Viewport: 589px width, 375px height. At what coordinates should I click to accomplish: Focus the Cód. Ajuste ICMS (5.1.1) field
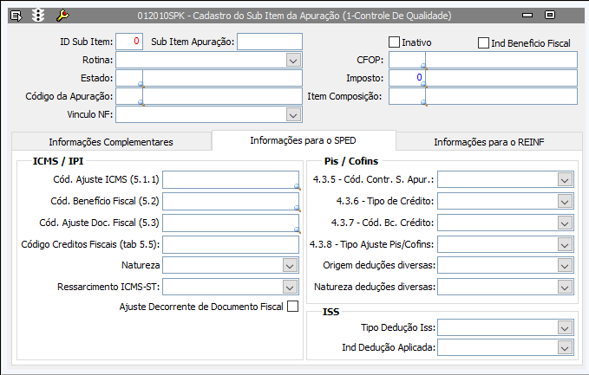click(230, 179)
